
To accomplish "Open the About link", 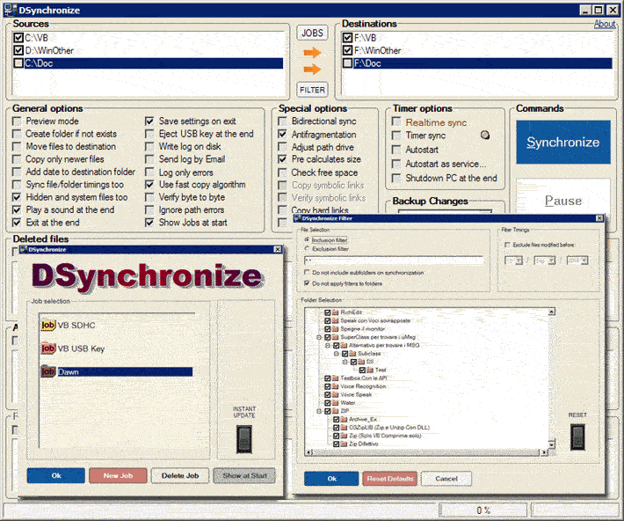I will (x=605, y=24).
